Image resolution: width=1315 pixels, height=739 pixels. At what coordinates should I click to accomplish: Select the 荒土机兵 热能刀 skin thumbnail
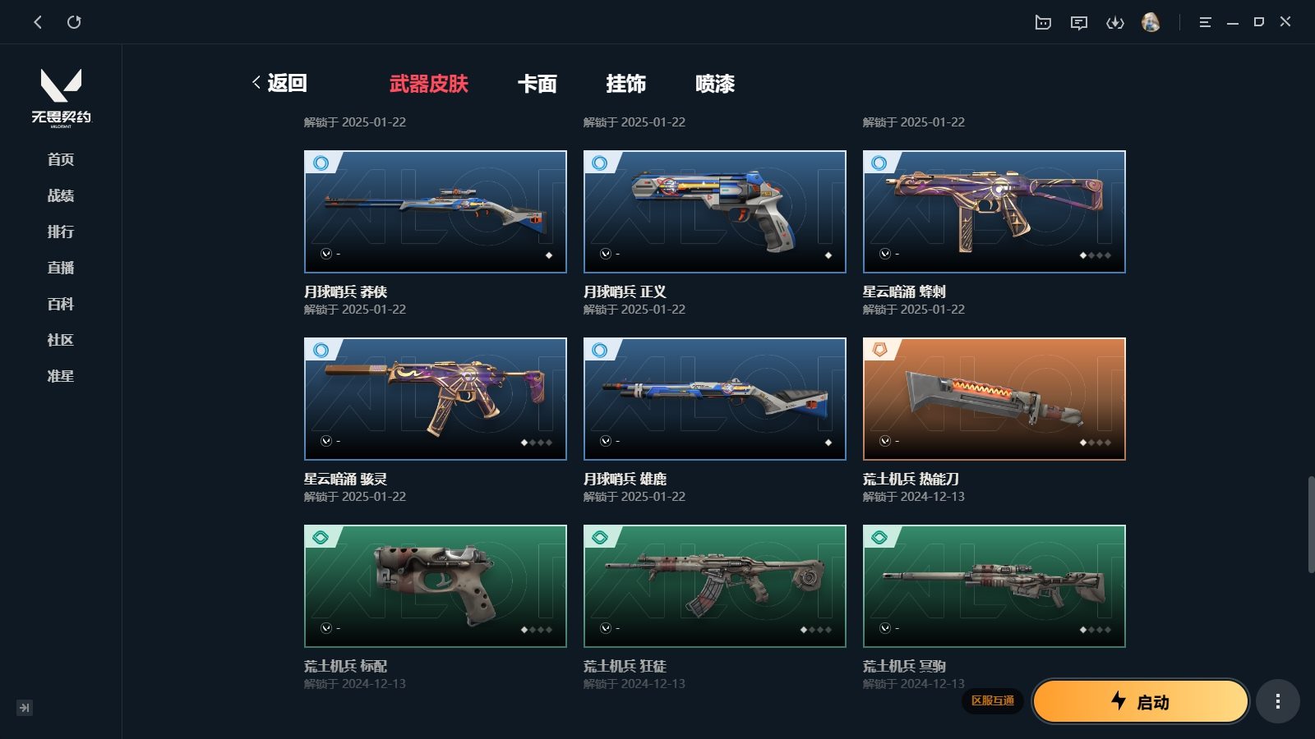pos(994,399)
